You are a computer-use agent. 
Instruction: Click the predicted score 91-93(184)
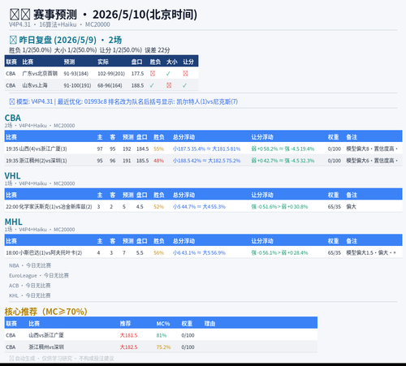tap(76, 74)
